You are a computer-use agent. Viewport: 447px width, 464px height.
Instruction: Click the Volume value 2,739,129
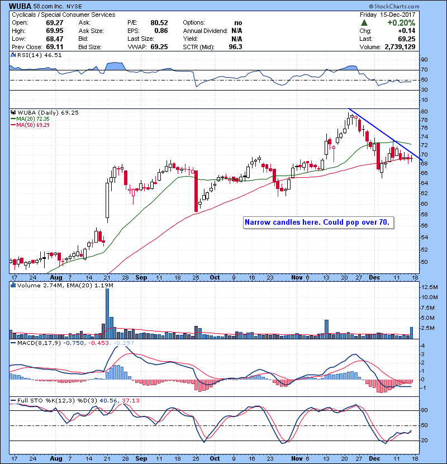pos(400,47)
